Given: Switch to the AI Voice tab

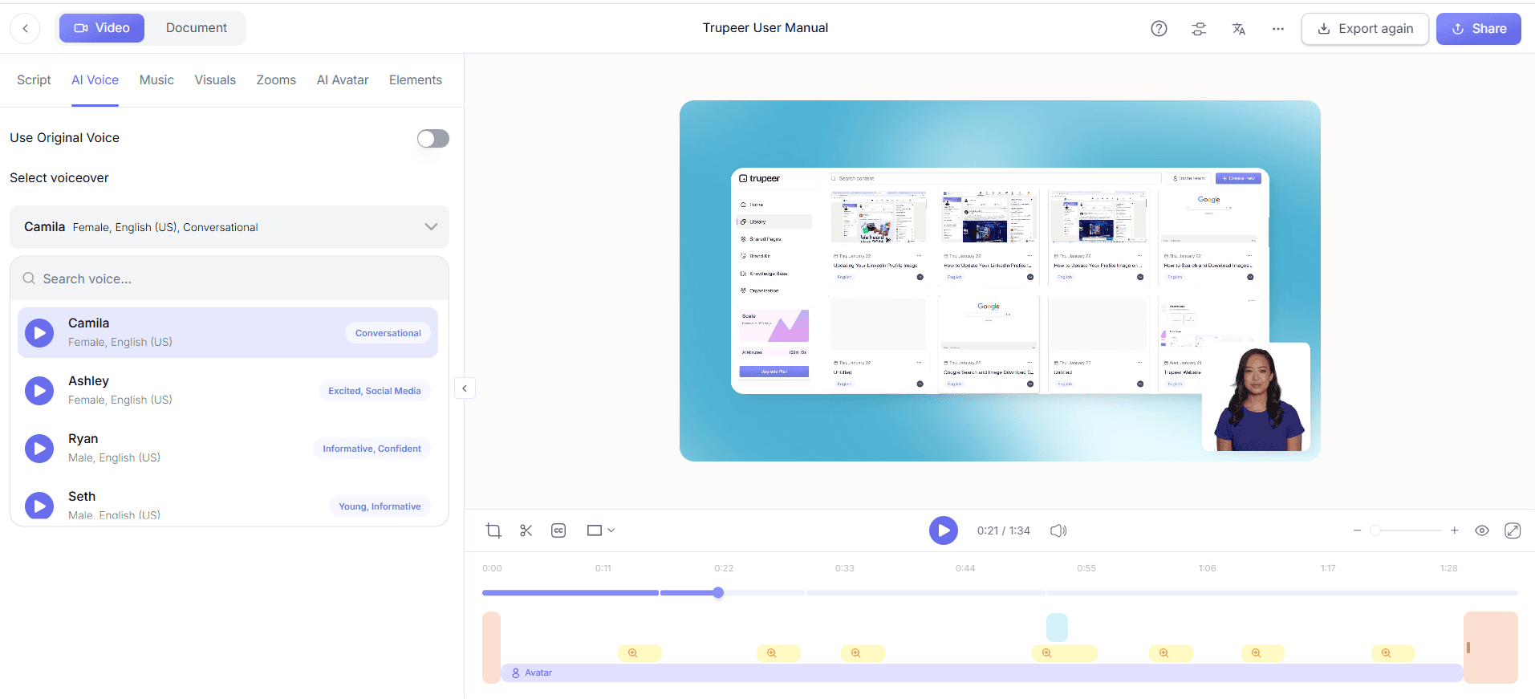Looking at the screenshot, I should point(95,80).
